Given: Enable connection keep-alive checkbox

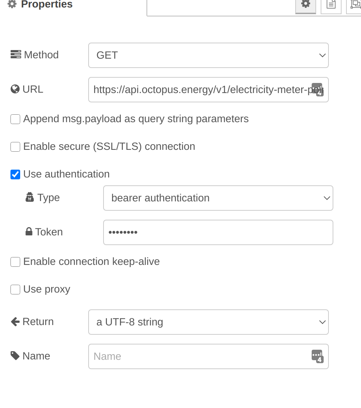Looking at the screenshot, I should (x=15, y=262).
